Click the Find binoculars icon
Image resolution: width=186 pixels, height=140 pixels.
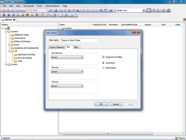point(101,10)
